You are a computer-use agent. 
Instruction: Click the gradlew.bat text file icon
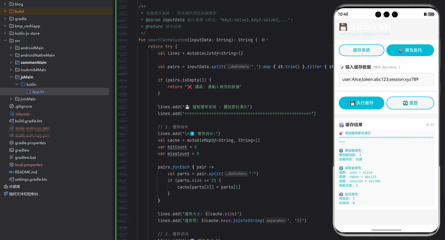(x=12, y=158)
